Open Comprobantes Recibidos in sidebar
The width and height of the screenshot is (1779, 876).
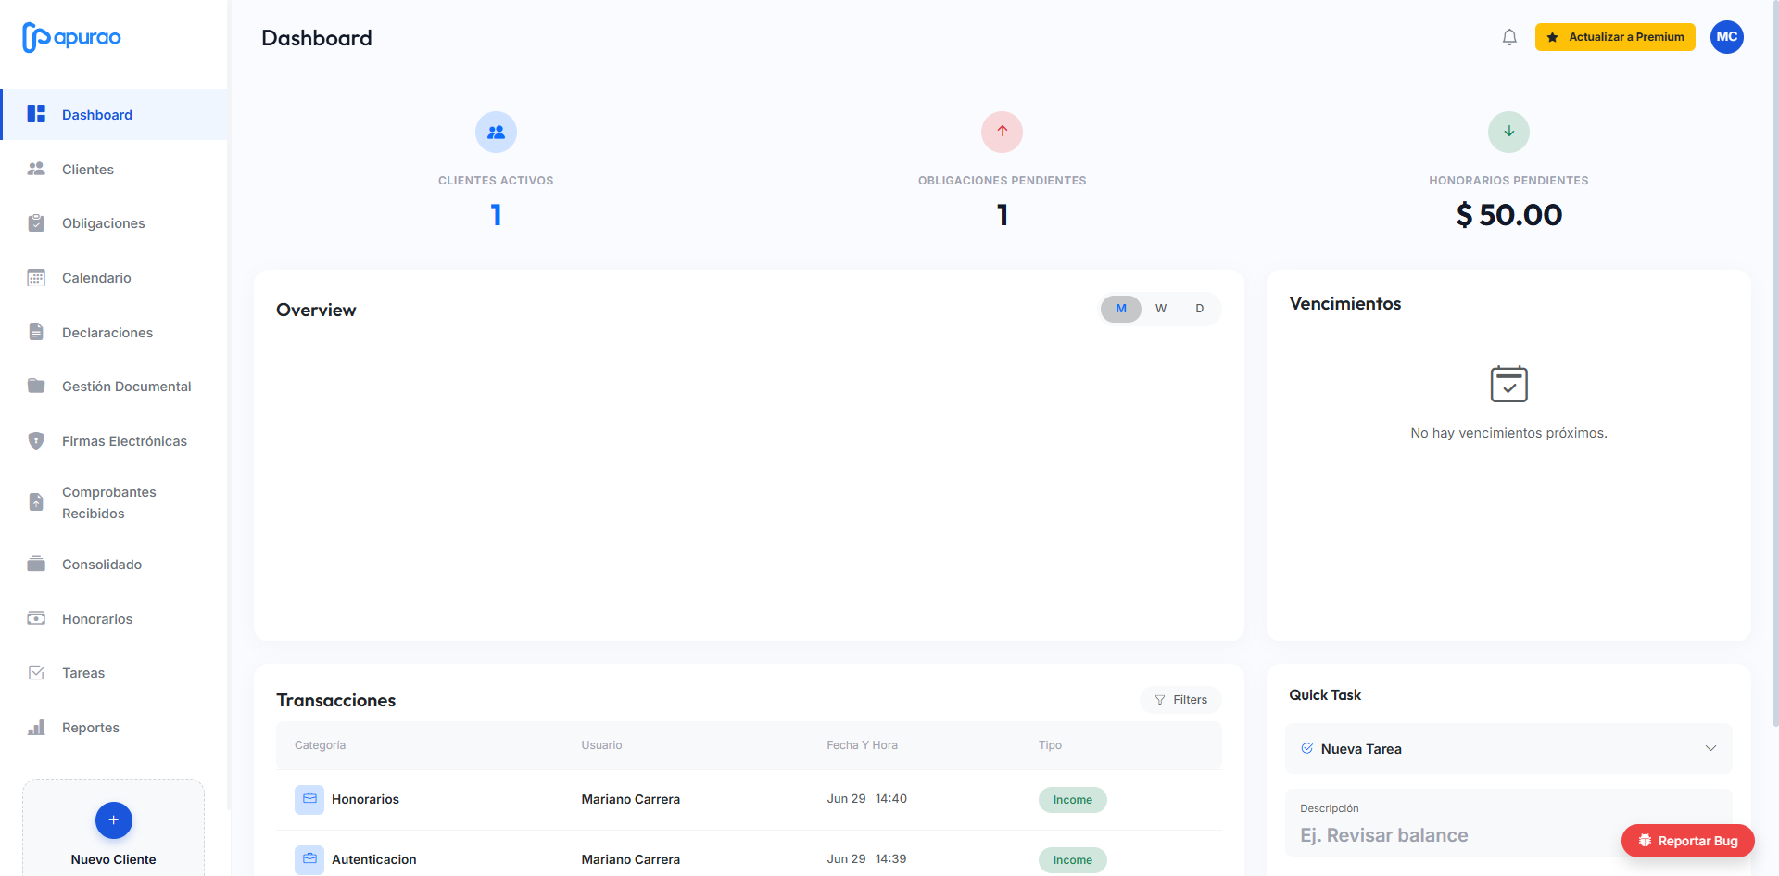coord(115,502)
